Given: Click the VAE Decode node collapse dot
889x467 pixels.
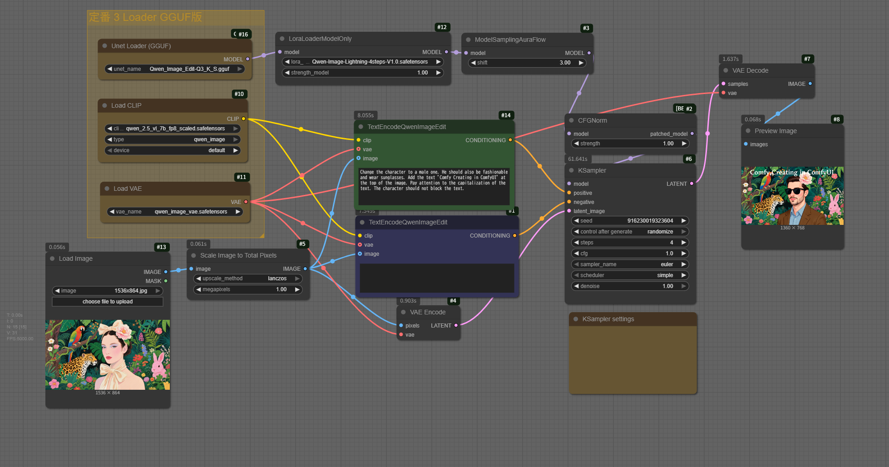Looking at the screenshot, I should pyautogui.click(x=726, y=70).
